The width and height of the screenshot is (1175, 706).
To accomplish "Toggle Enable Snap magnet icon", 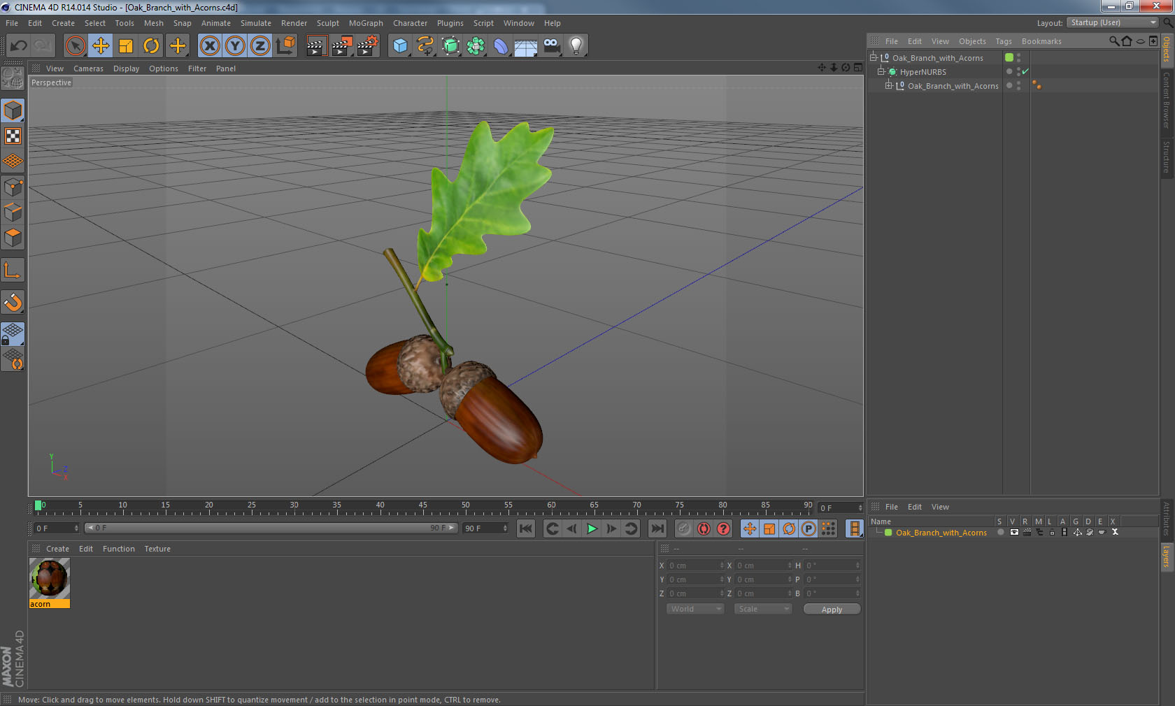I will [13, 302].
